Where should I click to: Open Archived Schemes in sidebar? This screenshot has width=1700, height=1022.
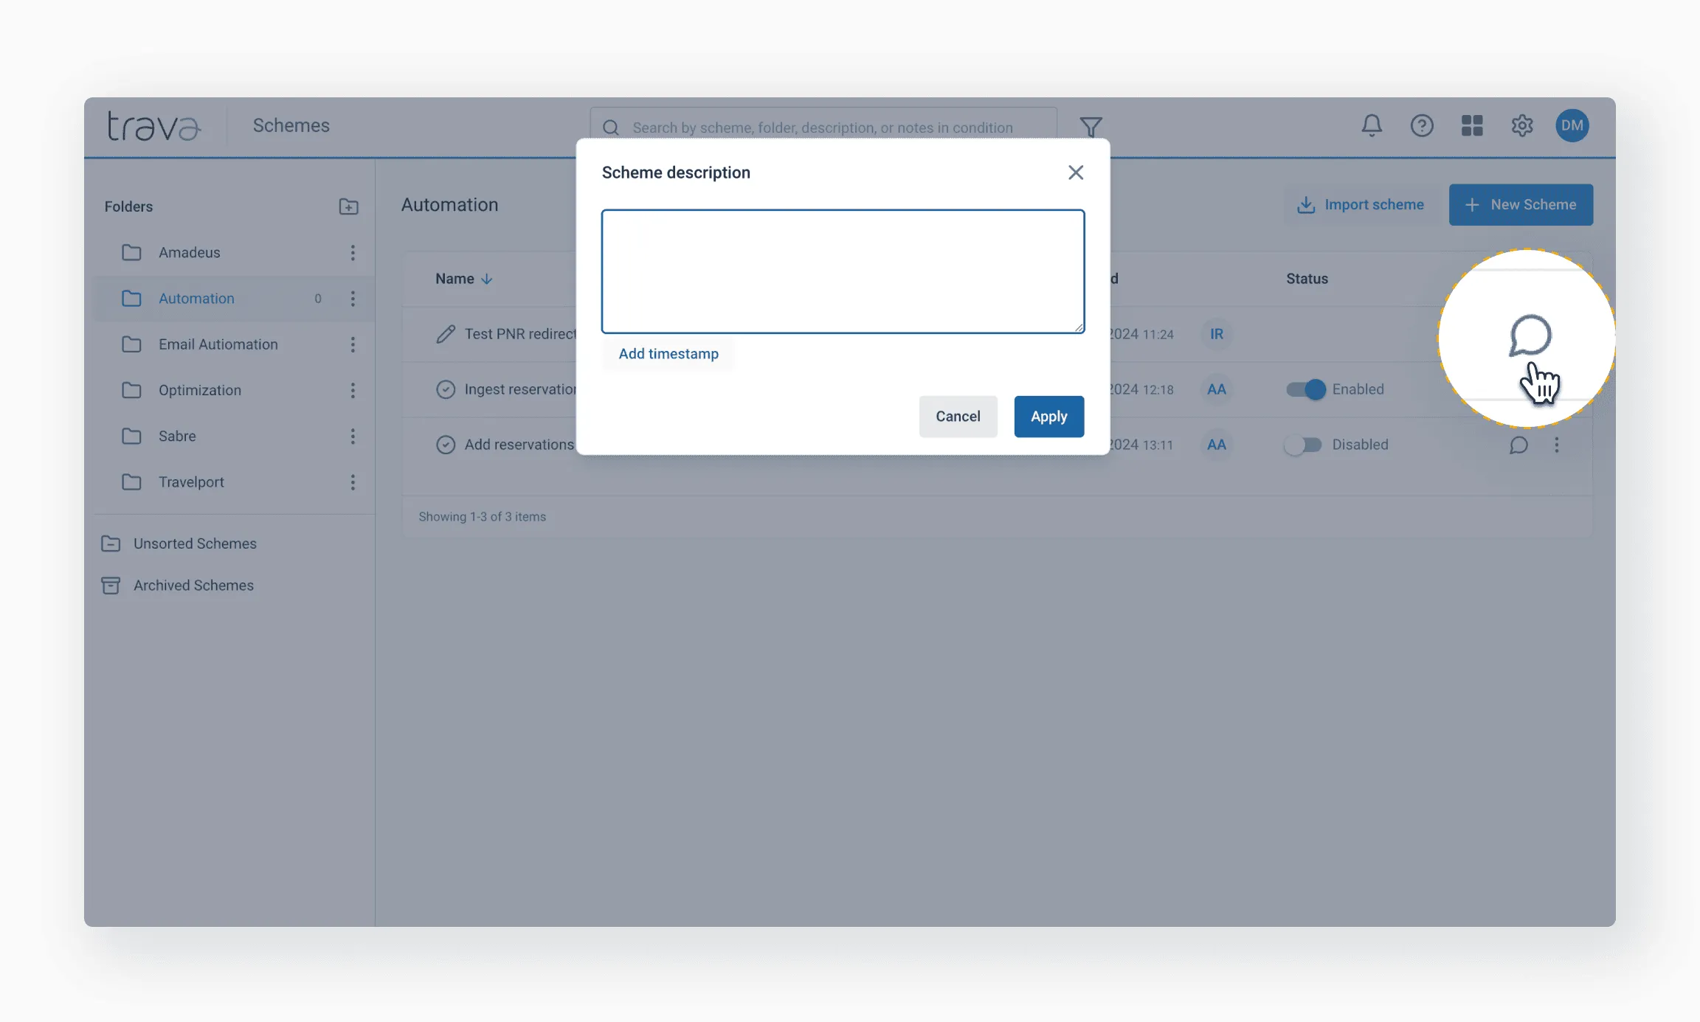[x=193, y=585]
